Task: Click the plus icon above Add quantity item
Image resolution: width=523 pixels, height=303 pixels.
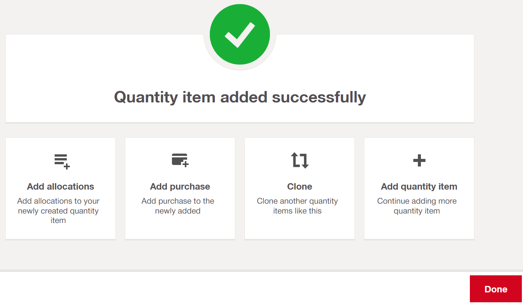Action: (419, 160)
